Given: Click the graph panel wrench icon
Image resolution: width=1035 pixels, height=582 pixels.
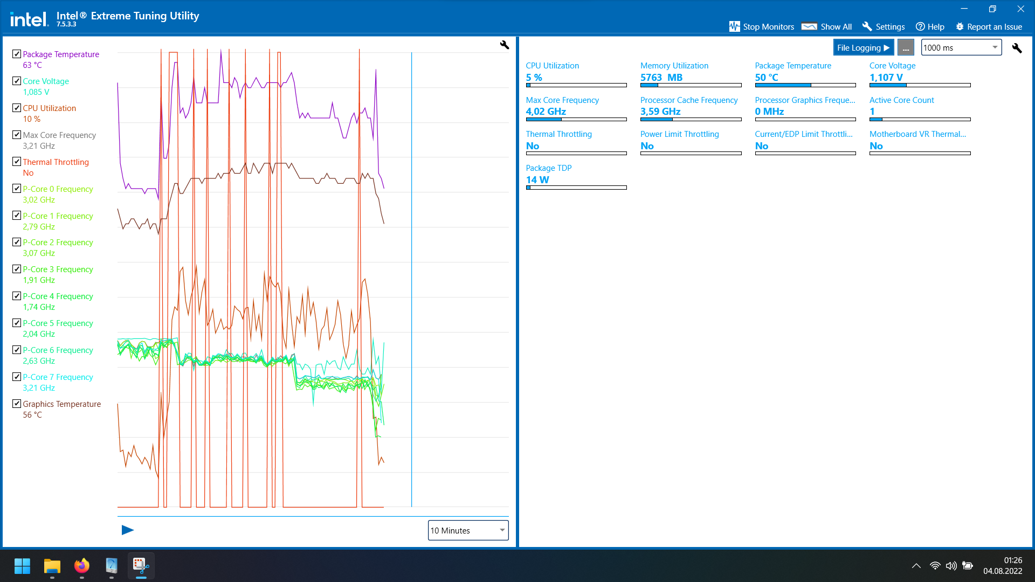Looking at the screenshot, I should [504, 45].
